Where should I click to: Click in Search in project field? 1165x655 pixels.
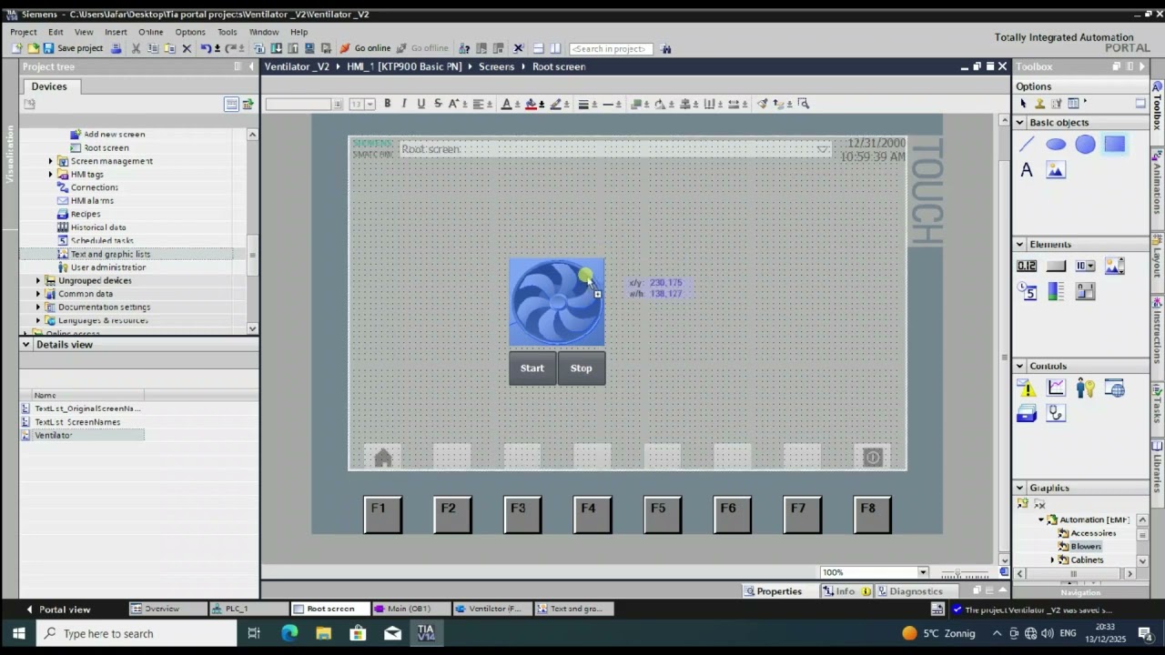[609, 49]
